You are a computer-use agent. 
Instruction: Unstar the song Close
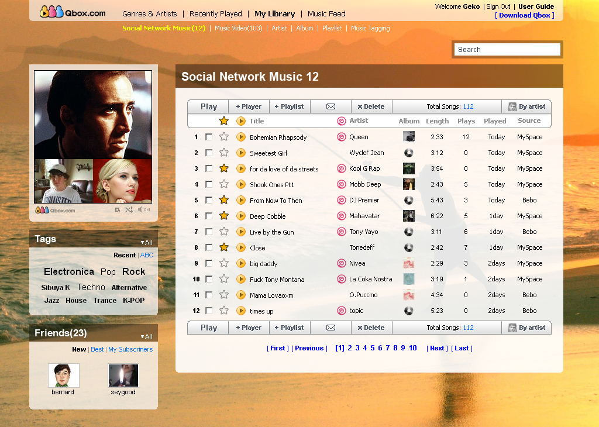point(224,247)
